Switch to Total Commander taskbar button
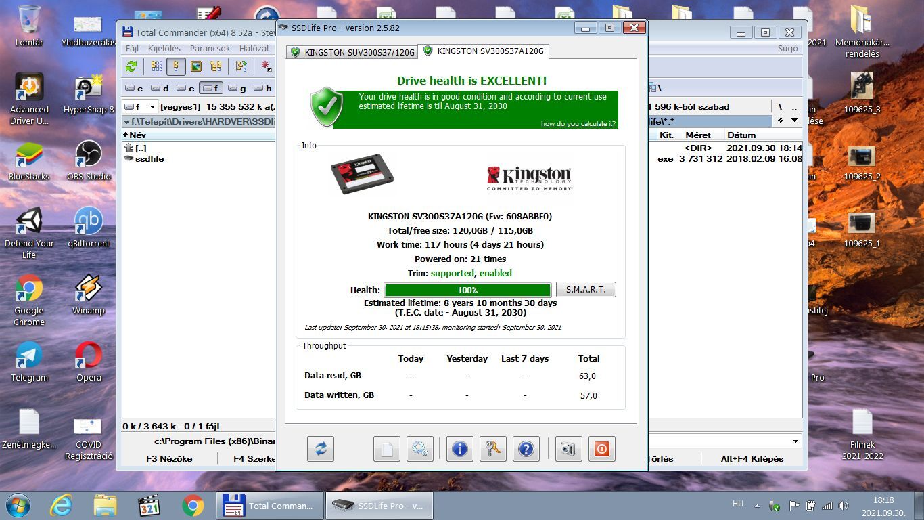Viewport: 924px width, 520px height. tap(269, 506)
